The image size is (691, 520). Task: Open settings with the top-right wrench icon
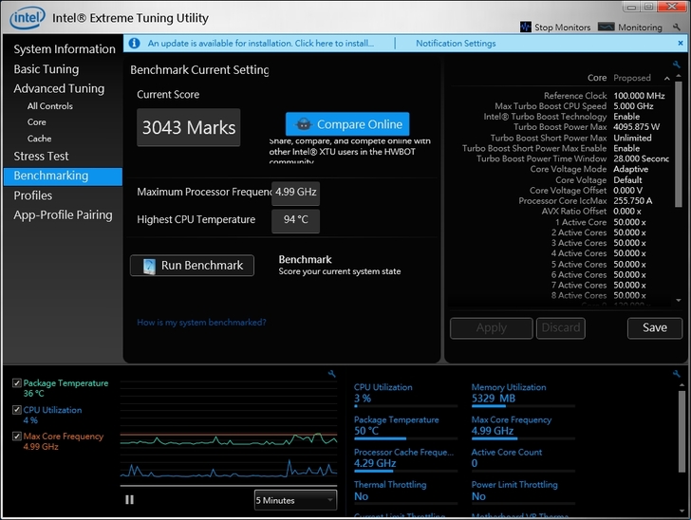pyautogui.click(x=678, y=27)
